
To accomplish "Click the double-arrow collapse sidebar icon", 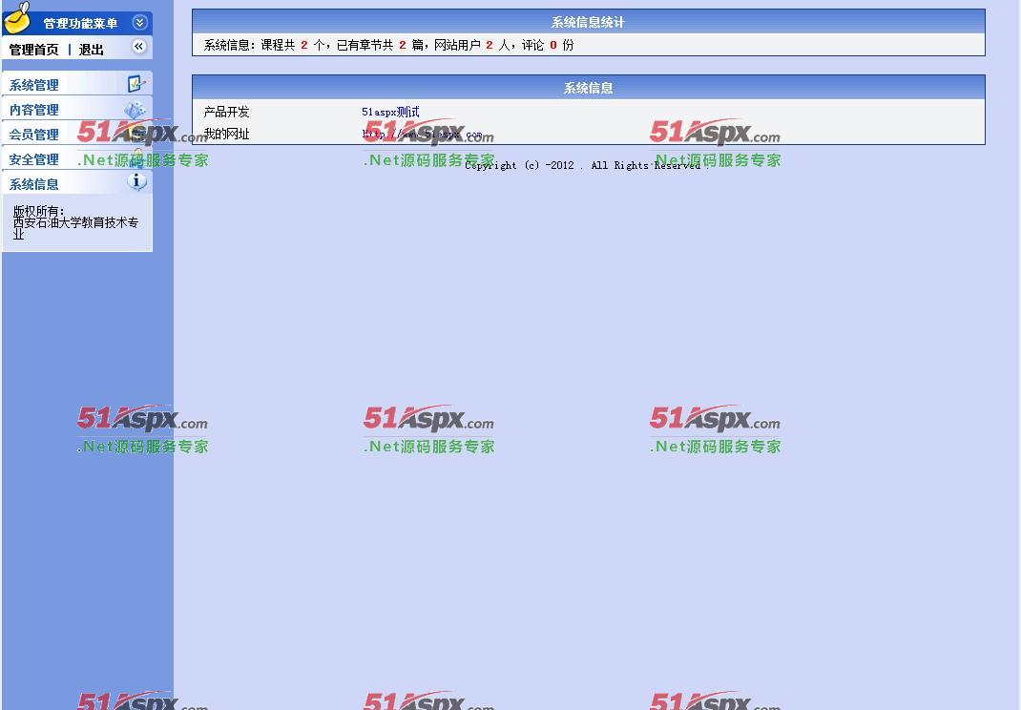I will pyautogui.click(x=138, y=46).
